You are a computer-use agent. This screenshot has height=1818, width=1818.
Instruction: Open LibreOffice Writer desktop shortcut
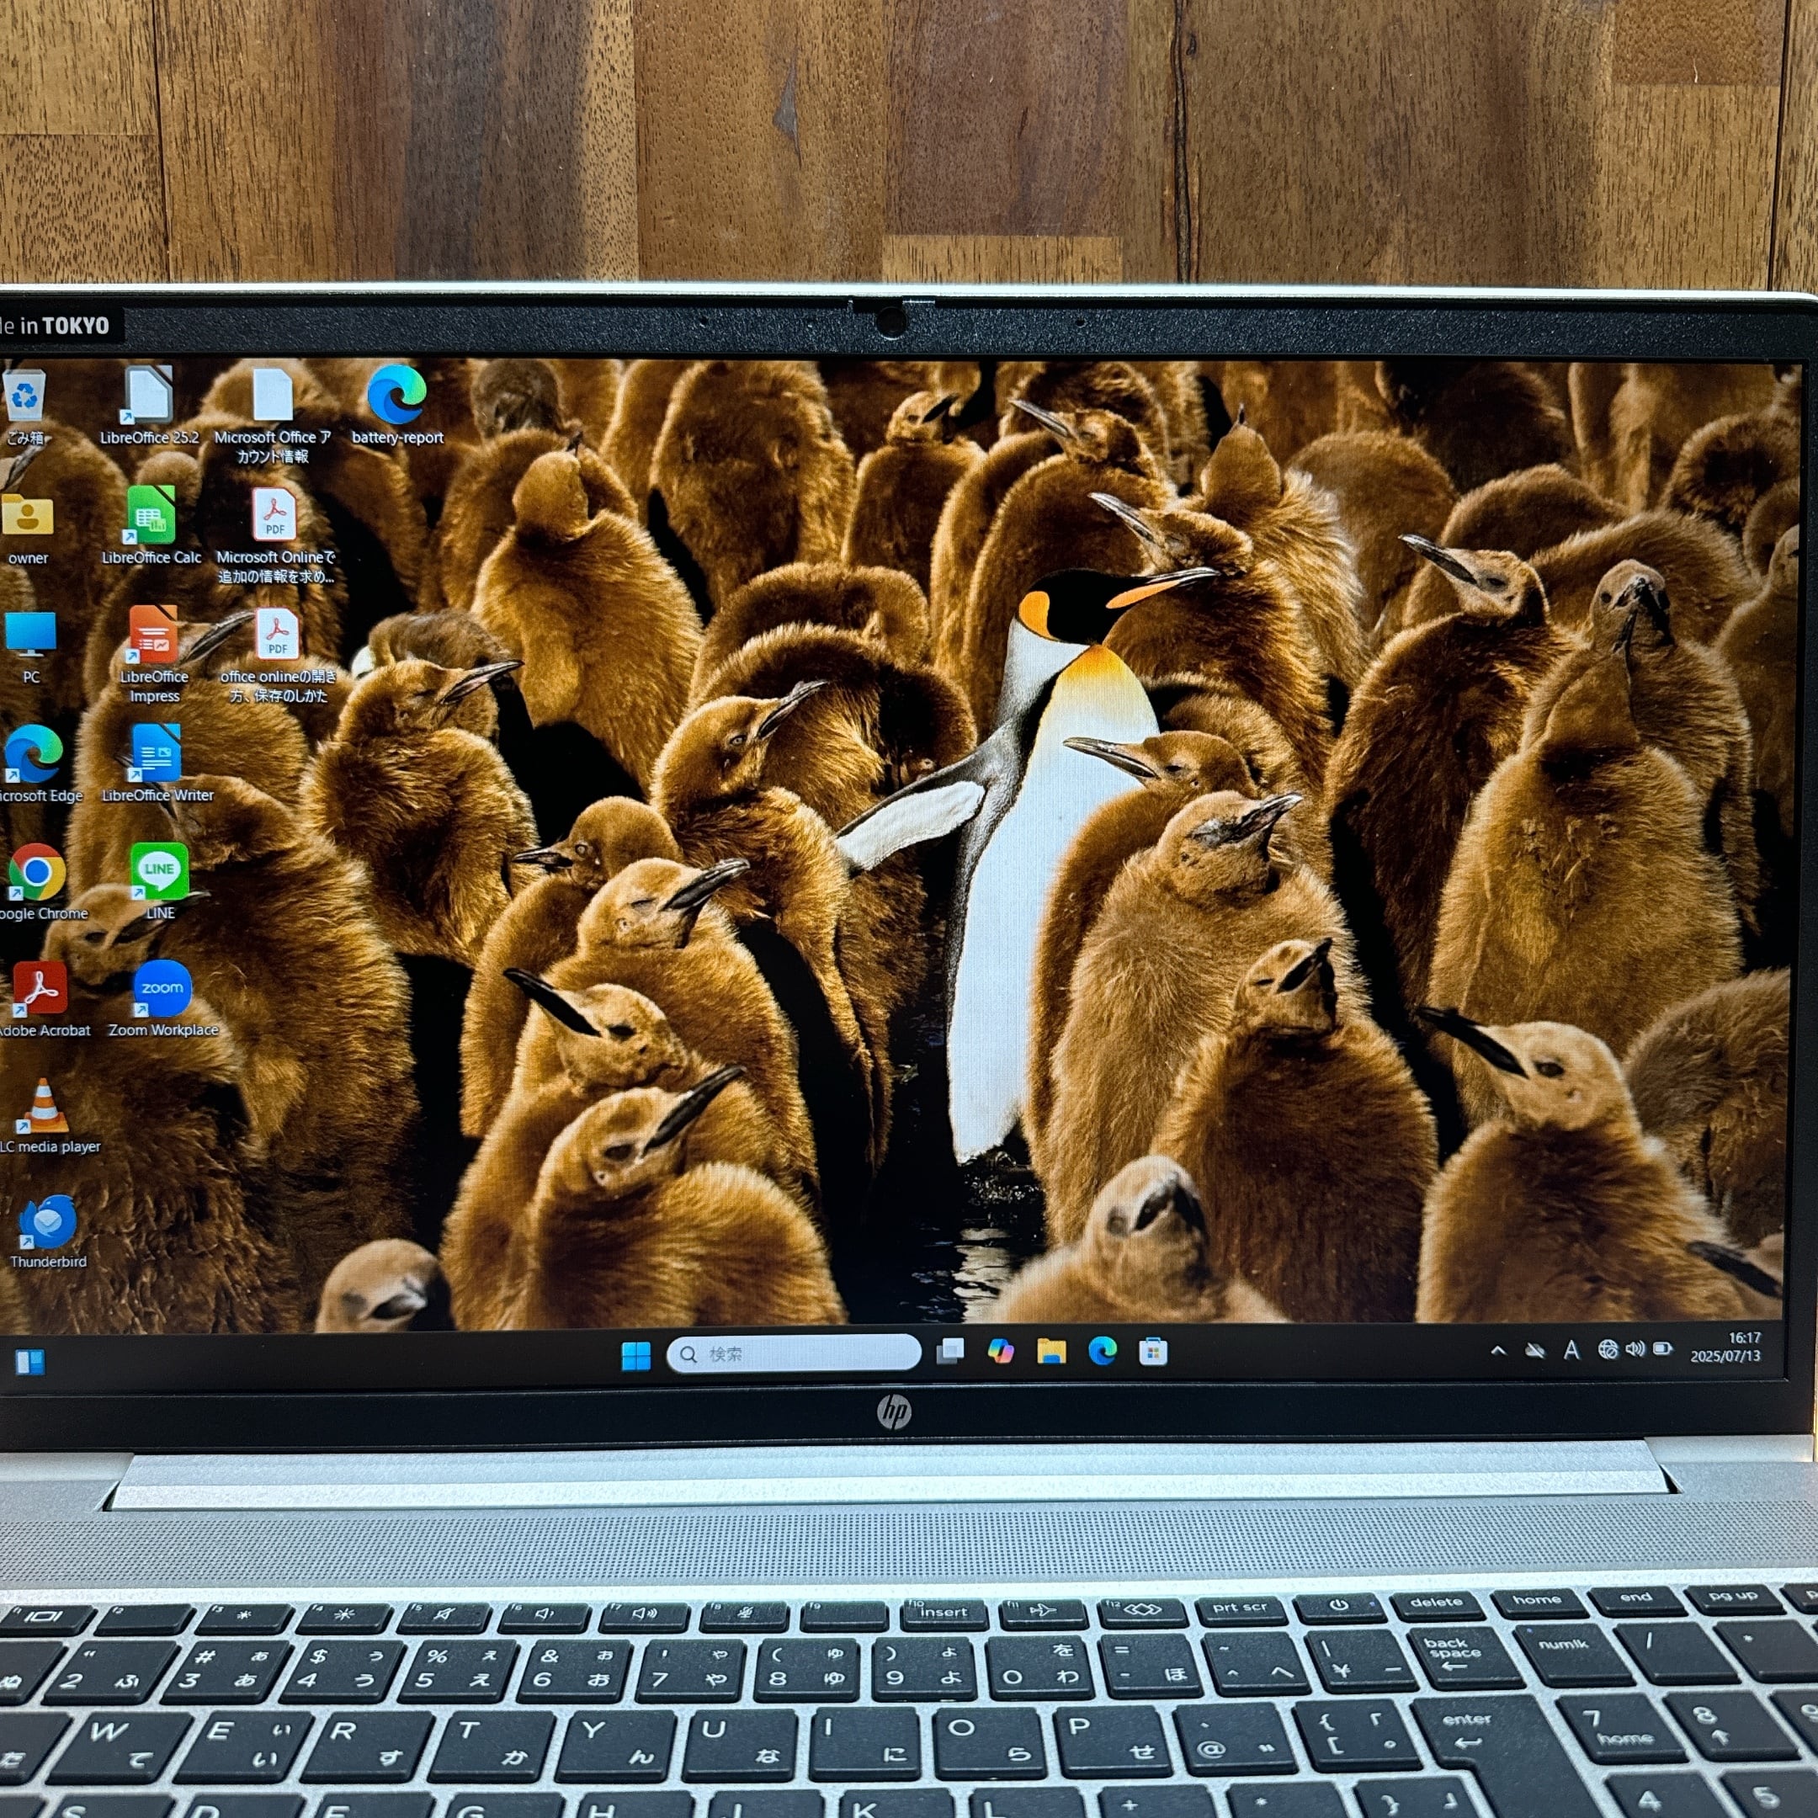pos(157,754)
